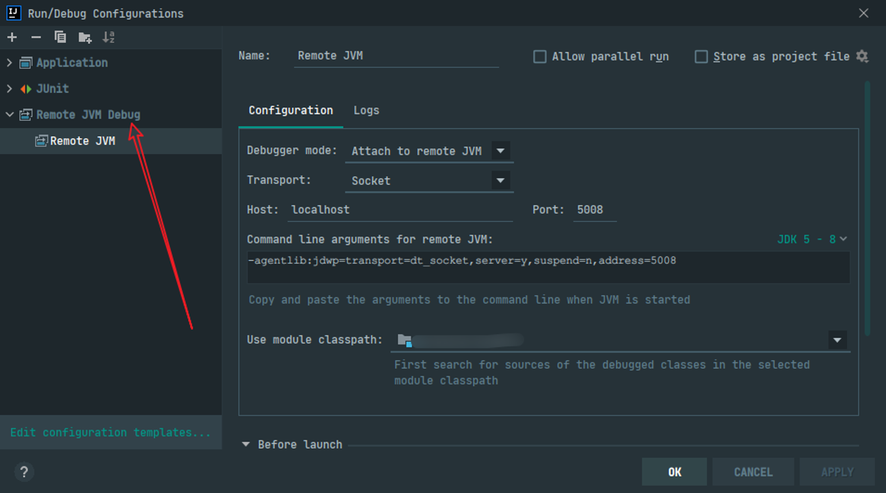This screenshot has height=493, width=886.
Task: Add a new configuration with plus icon
Action: pos(12,37)
